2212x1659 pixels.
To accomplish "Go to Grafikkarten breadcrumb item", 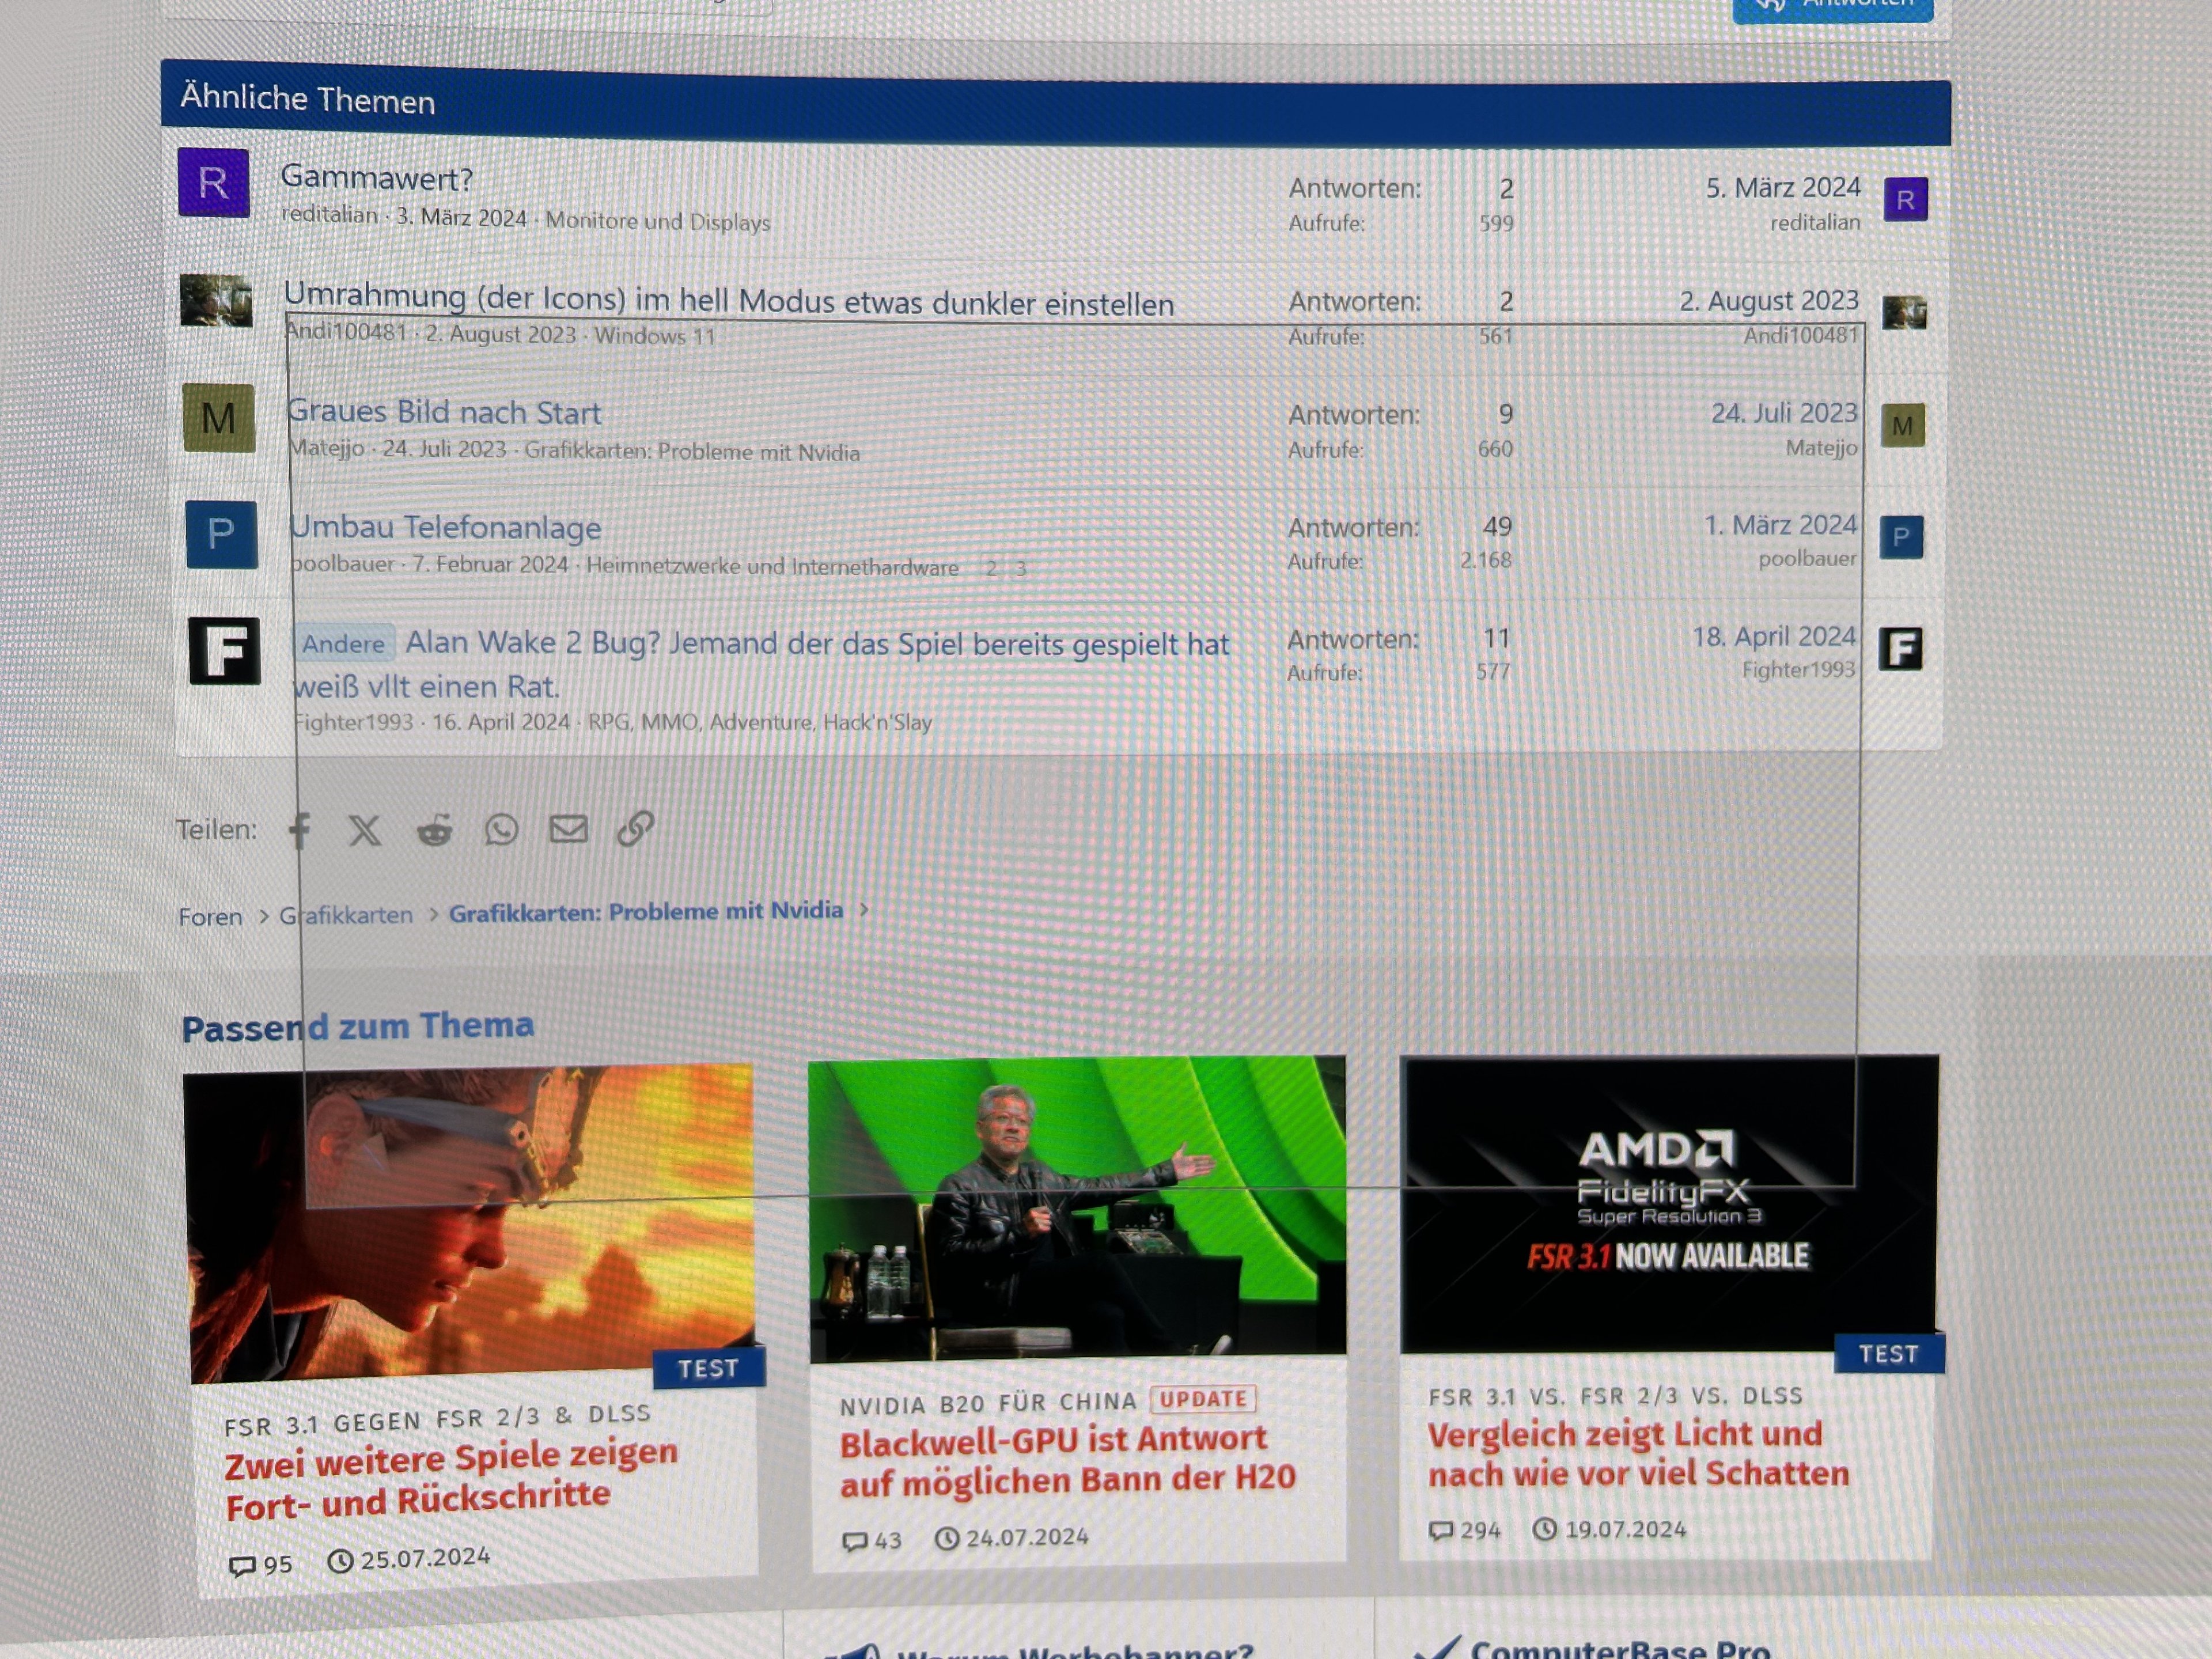I will (x=345, y=915).
